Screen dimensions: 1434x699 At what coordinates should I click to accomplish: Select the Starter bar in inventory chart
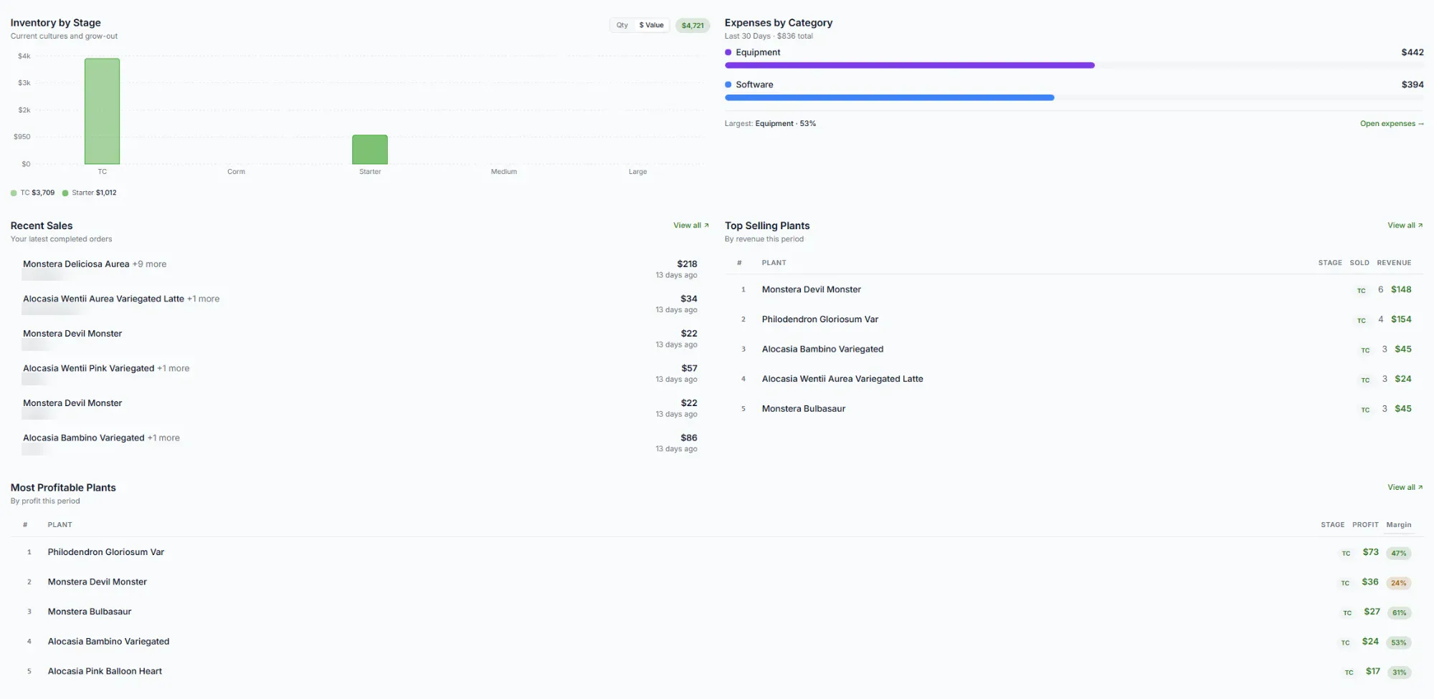click(x=370, y=149)
